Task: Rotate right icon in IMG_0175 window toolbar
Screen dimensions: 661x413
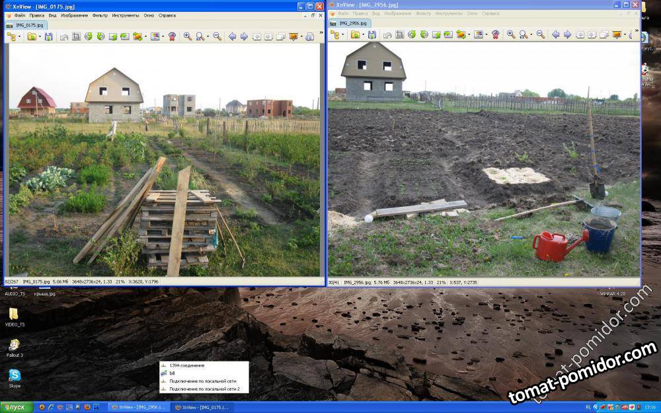Action: (x=100, y=36)
